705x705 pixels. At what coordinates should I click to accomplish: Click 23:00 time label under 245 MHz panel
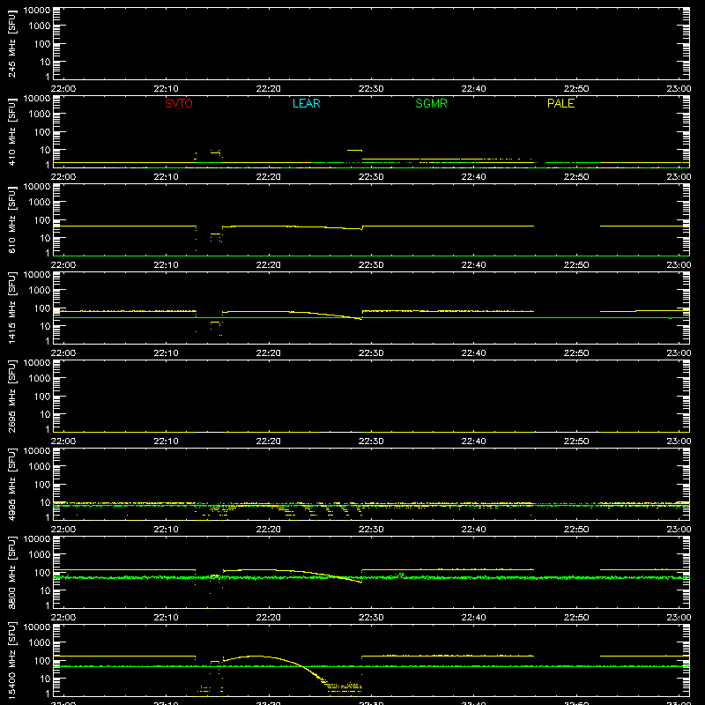679,89
